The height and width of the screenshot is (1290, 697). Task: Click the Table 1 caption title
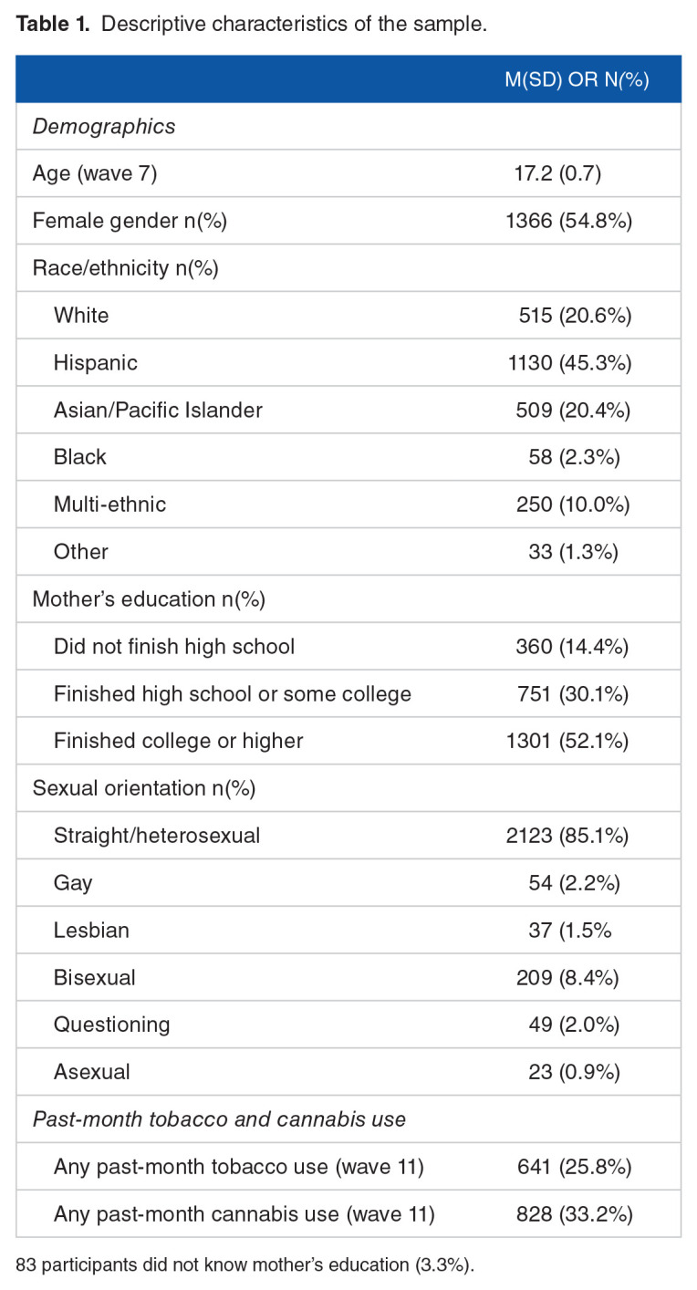point(252,25)
